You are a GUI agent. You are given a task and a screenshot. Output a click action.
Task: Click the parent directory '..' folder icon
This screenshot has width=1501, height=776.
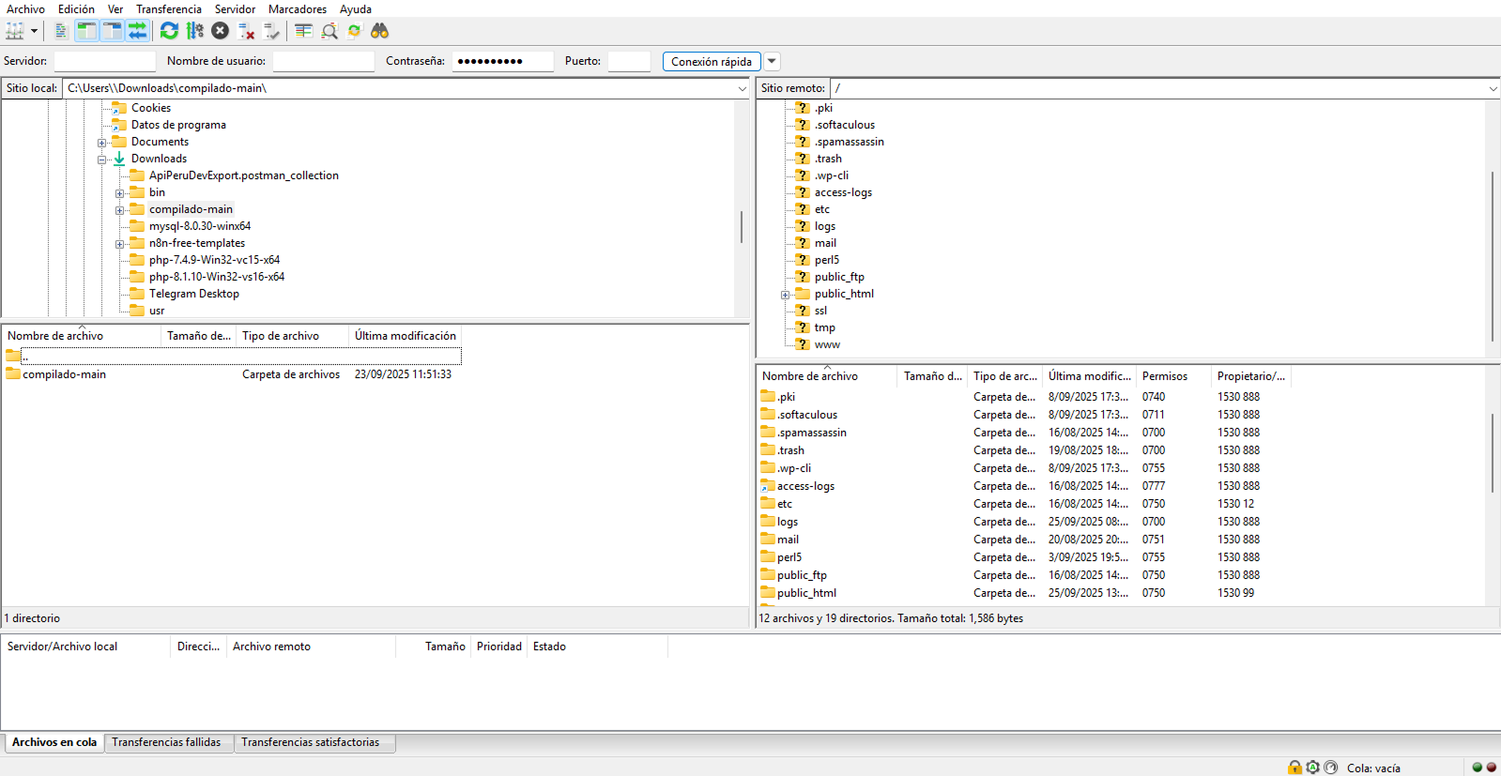pyautogui.click(x=13, y=356)
